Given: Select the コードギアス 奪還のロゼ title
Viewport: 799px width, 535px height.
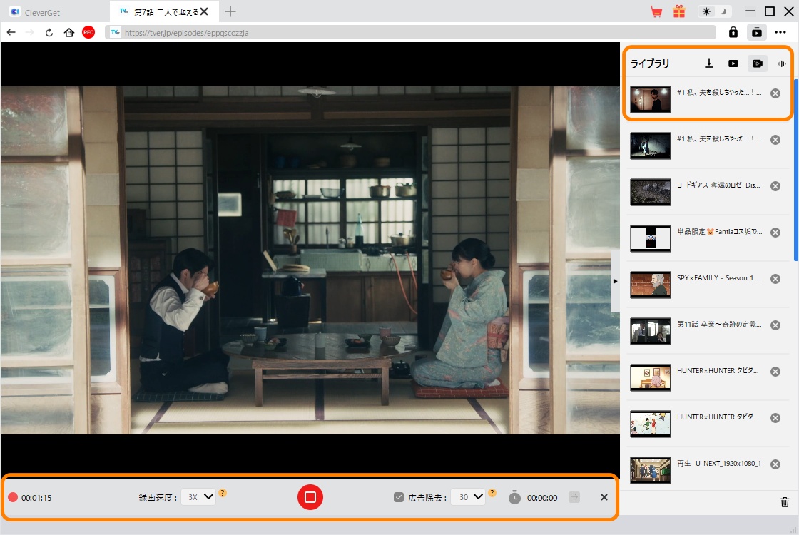Looking at the screenshot, I should (718, 185).
